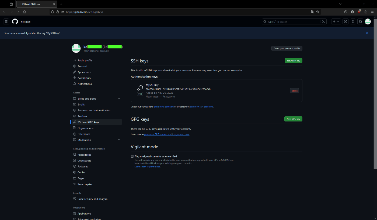377x220 pixels.
Task: Click the translate page icon in the address bar
Action: (x=313, y=12)
